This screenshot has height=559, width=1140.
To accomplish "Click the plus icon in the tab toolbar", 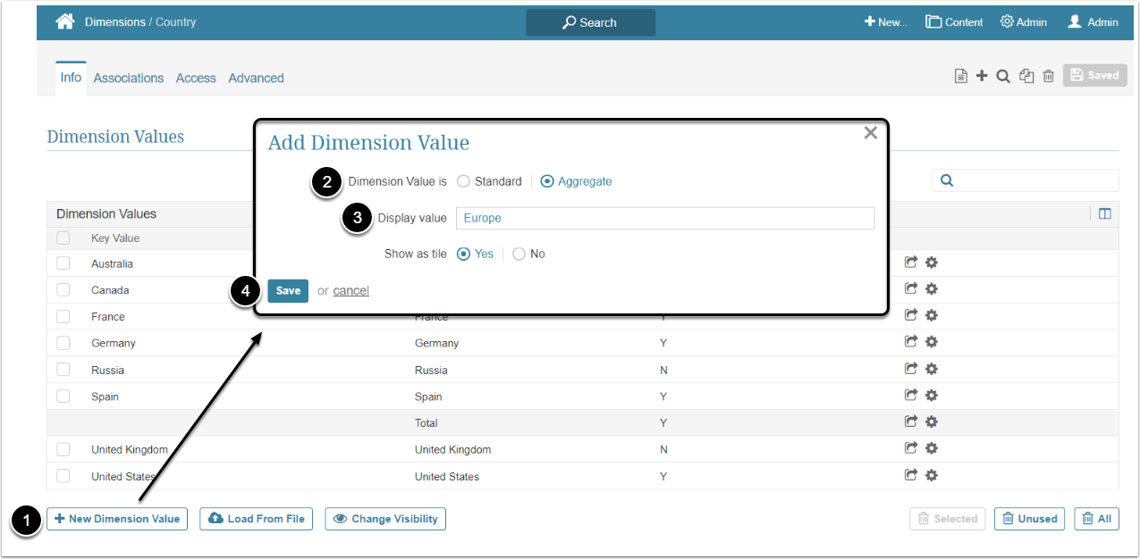I will tap(982, 76).
